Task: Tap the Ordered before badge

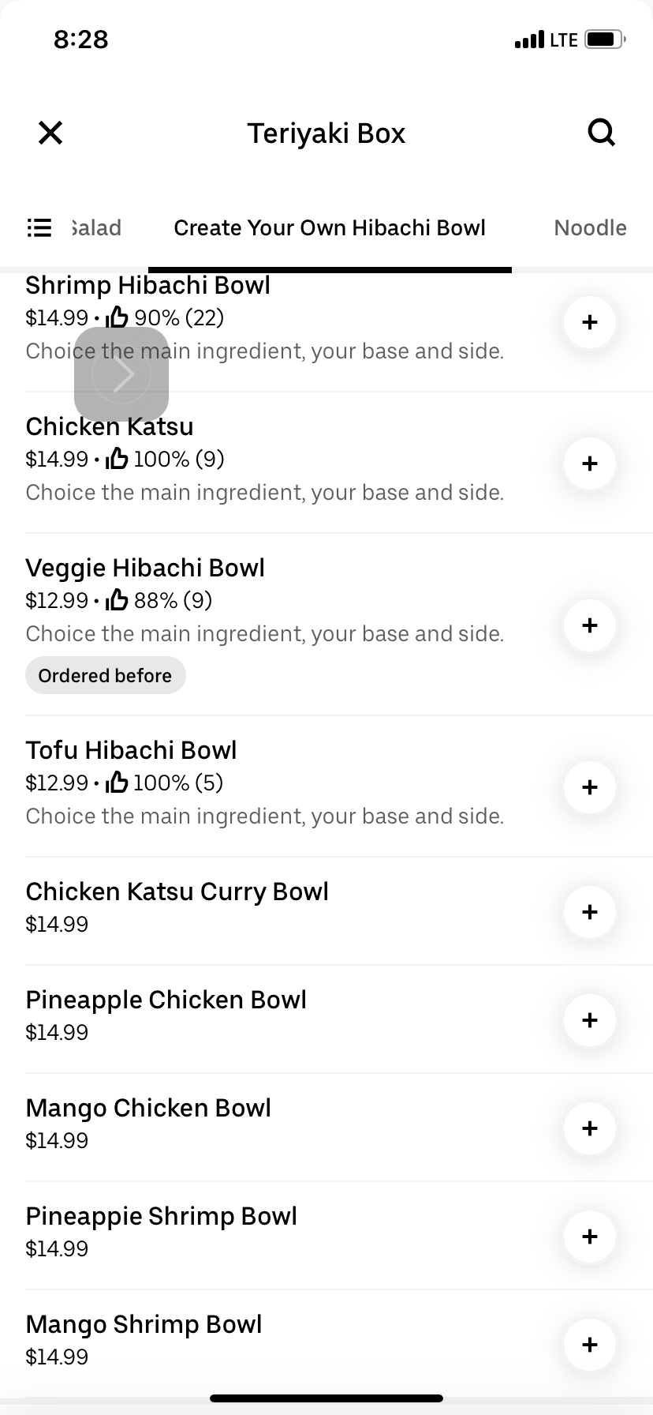Action: point(105,676)
